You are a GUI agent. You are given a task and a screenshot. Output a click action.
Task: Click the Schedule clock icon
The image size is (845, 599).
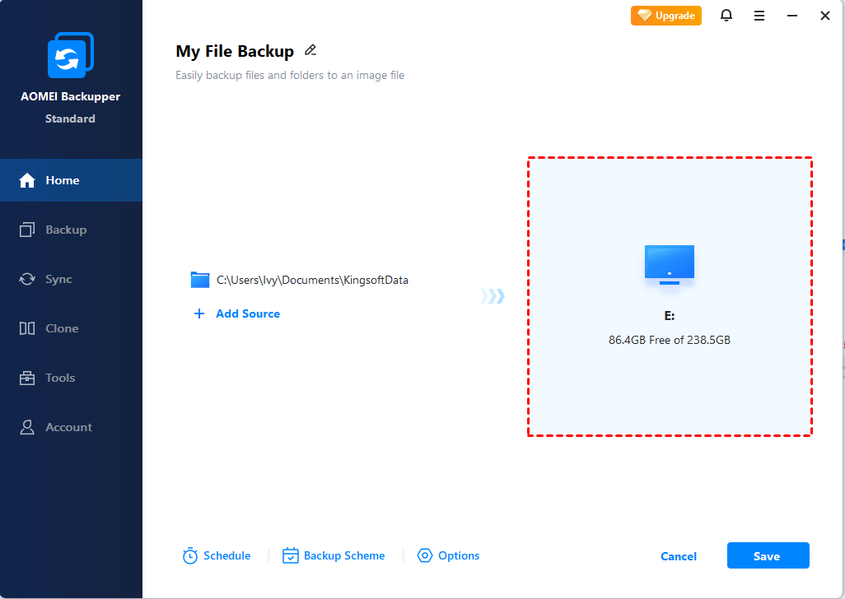point(189,556)
